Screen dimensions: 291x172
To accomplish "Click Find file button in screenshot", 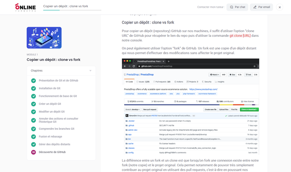I will click(x=234, y=110).
